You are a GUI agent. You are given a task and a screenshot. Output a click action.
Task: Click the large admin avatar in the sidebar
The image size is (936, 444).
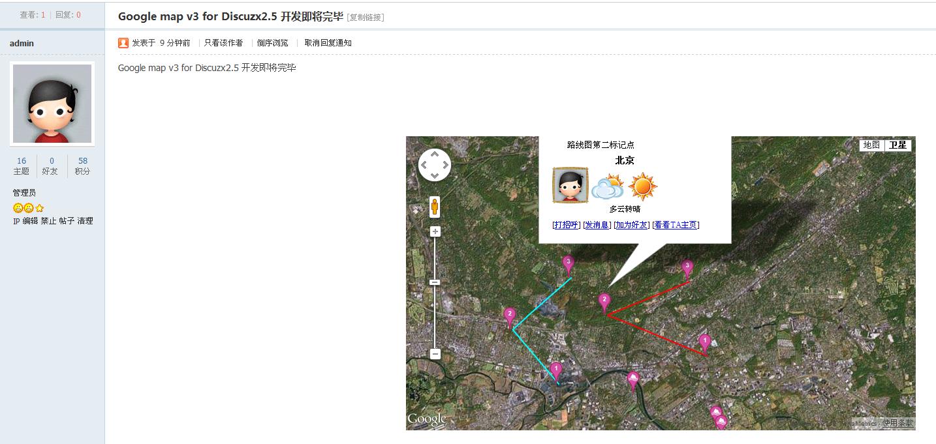pyautogui.click(x=52, y=104)
